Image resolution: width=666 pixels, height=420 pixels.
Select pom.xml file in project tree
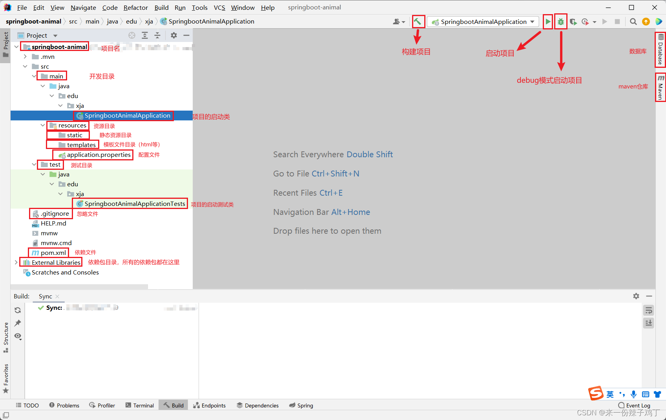point(49,253)
